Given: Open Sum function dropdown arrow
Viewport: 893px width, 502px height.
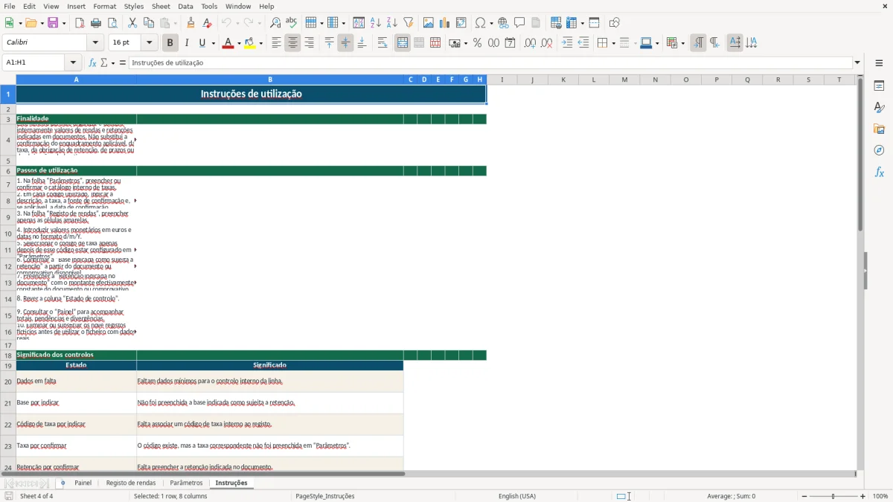Looking at the screenshot, I should 113,62.
